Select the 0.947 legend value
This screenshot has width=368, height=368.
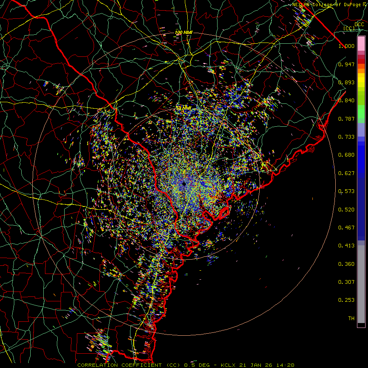point(346,64)
